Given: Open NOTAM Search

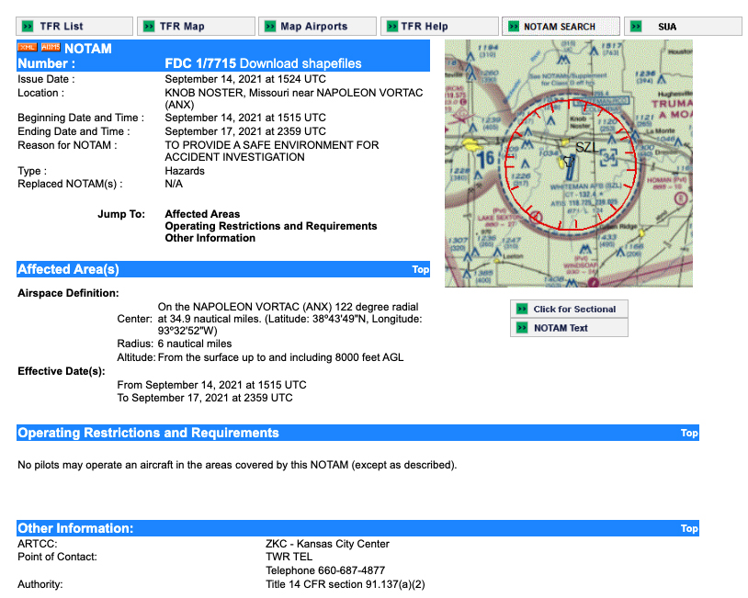Looking at the screenshot, I should [x=561, y=27].
